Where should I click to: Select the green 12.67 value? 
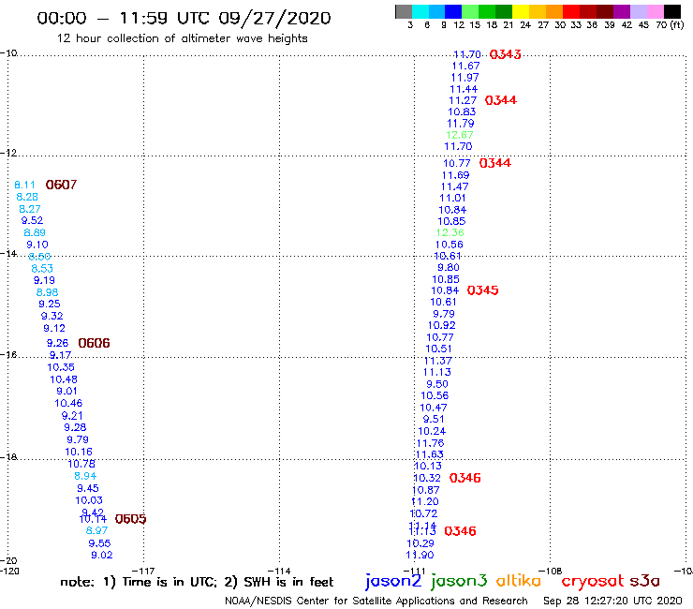[x=460, y=135]
